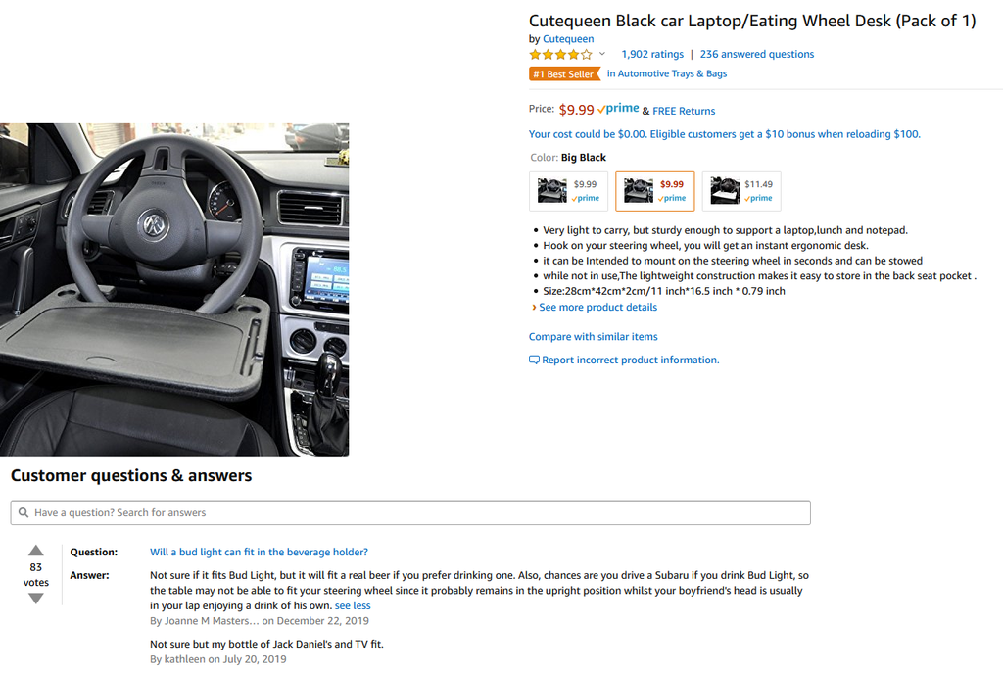Click the #1 Best Seller badge
Image resolution: width=1003 pixels, height=674 pixels.
[565, 74]
